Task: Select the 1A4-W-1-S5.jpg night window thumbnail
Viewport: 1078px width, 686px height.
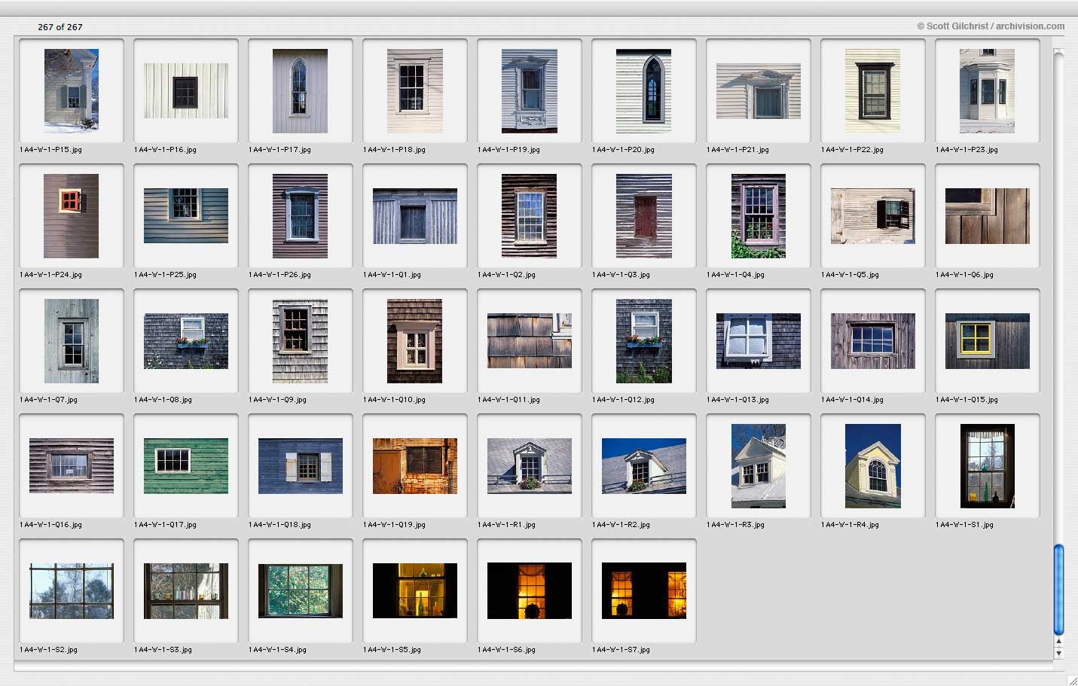Action: click(x=415, y=590)
